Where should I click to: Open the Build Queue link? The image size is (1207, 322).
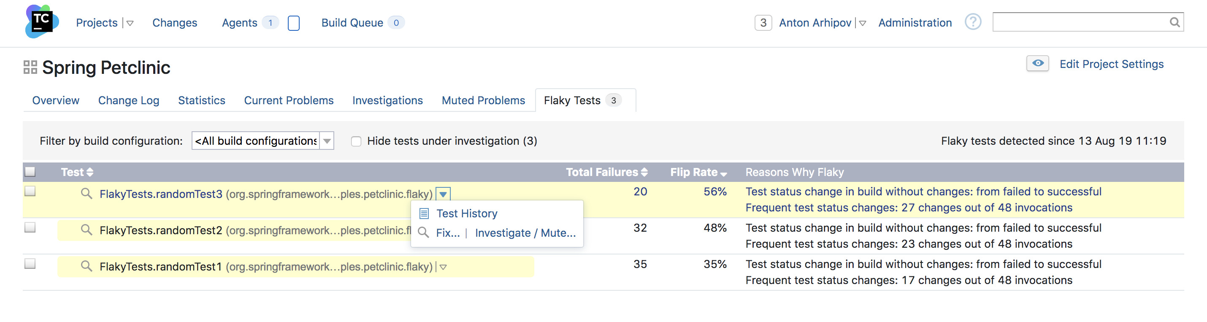pos(352,22)
